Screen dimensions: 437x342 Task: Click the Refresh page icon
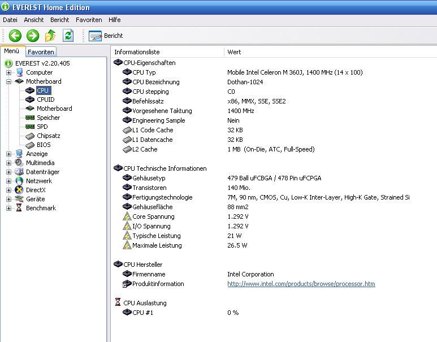[68, 36]
